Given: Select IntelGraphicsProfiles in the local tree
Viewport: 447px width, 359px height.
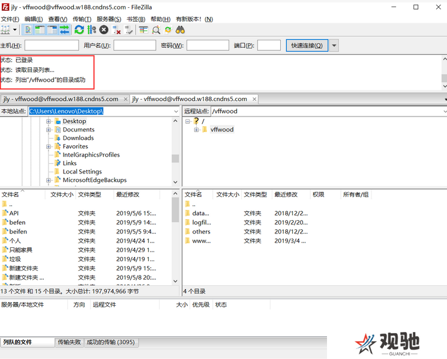Looking at the screenshot, I should click(91, 155).
